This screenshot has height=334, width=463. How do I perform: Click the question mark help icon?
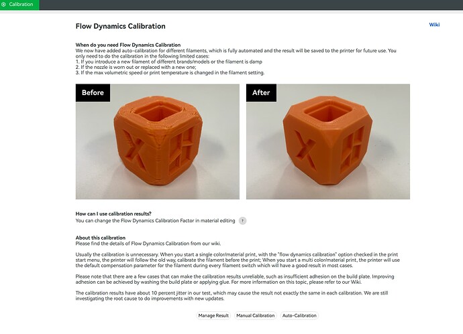point(242,221)
